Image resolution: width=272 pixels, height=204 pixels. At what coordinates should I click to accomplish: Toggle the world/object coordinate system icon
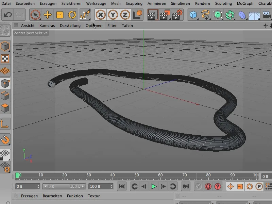[x=137, y=15]
